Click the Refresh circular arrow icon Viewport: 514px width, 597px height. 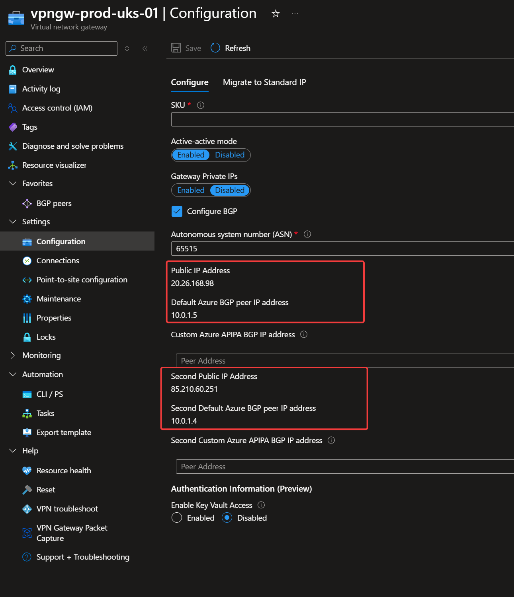click(215, 48)
